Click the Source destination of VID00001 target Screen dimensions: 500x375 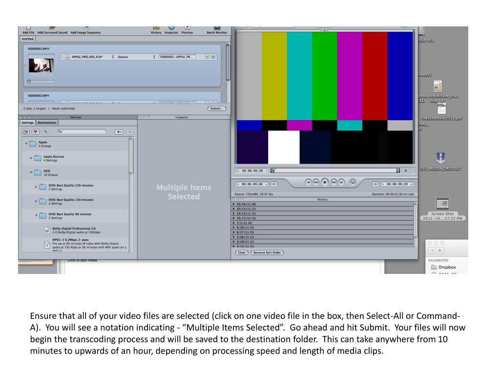click(123, 57)
